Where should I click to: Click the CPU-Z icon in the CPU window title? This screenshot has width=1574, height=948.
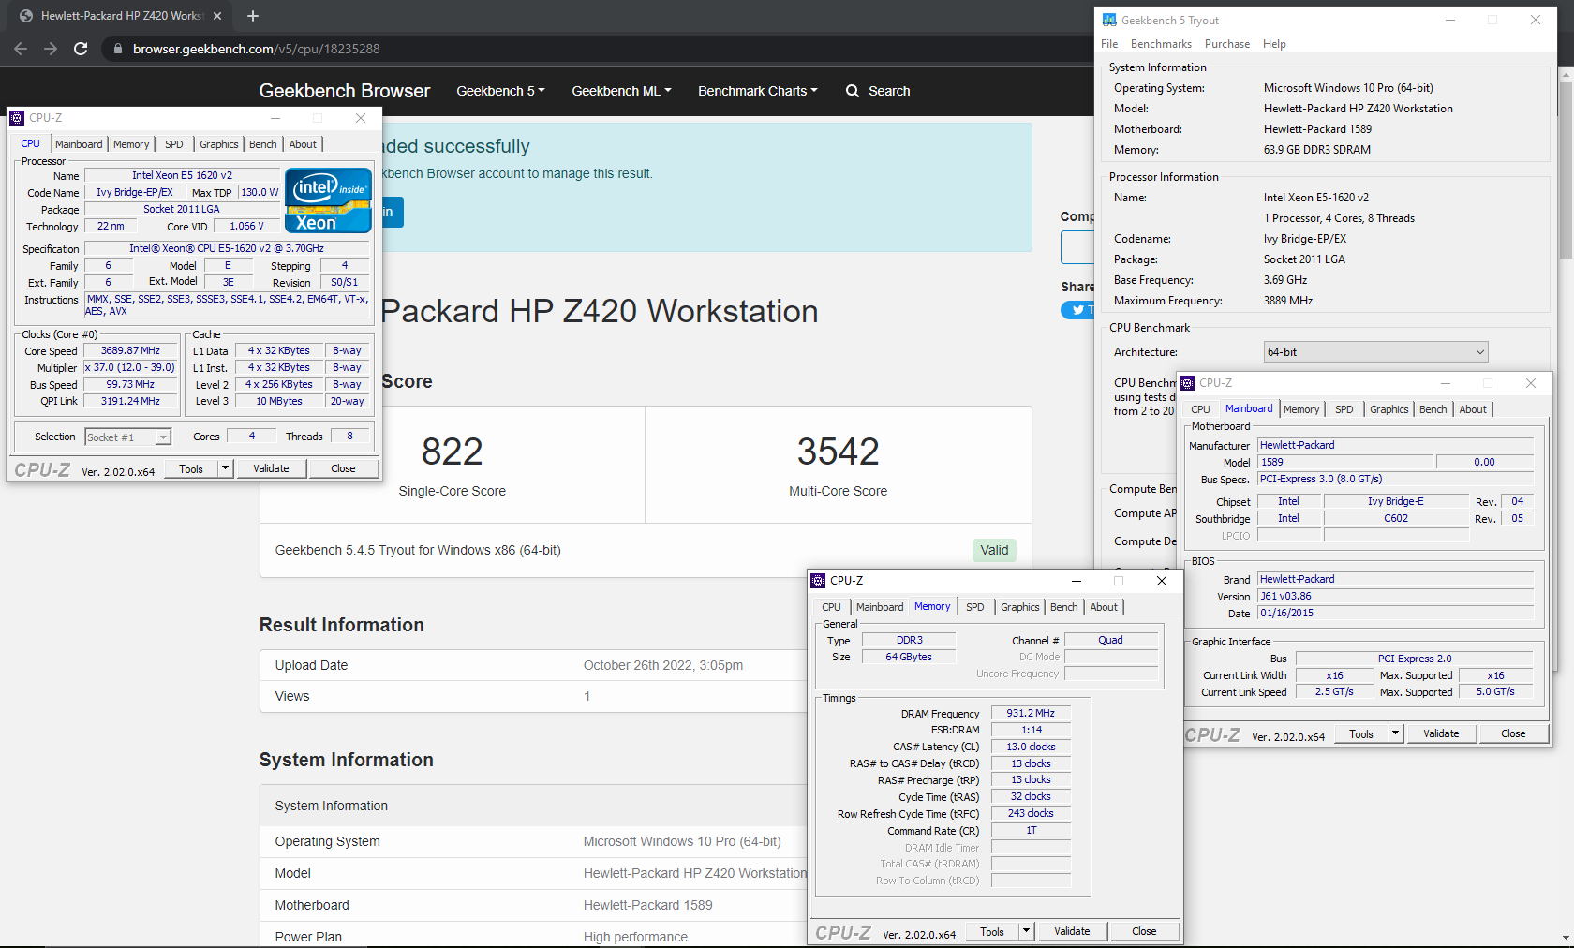coord(17,118)
